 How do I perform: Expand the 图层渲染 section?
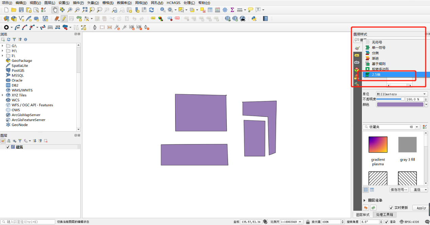[365, 200]
